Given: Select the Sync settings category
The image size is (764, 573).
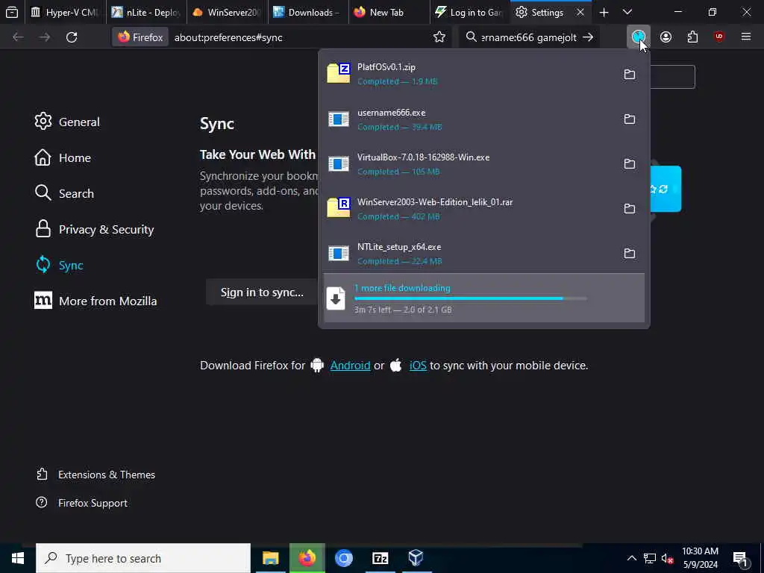Looking at the screenshot, I should pyautogui.click(x=59, y=265).
